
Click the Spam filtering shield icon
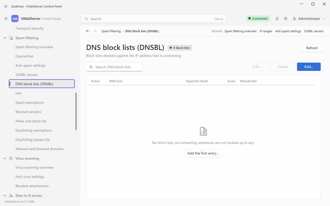click(11, 38)
